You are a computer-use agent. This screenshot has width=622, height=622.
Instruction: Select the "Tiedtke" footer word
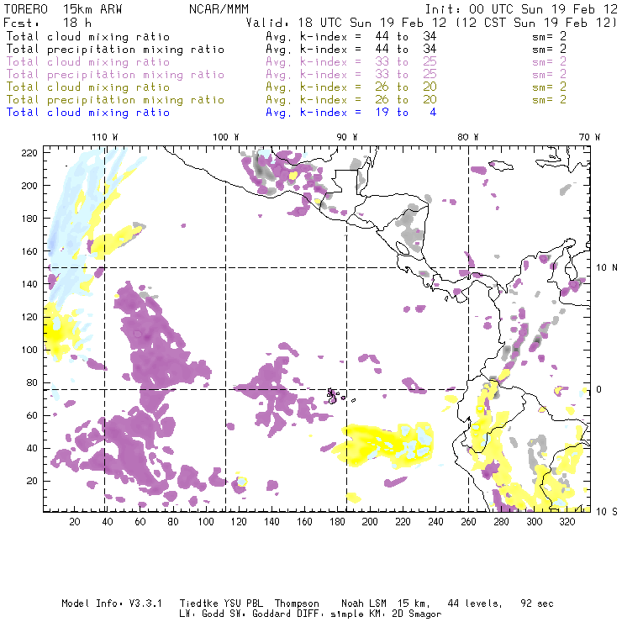click(x=199, y=604)
